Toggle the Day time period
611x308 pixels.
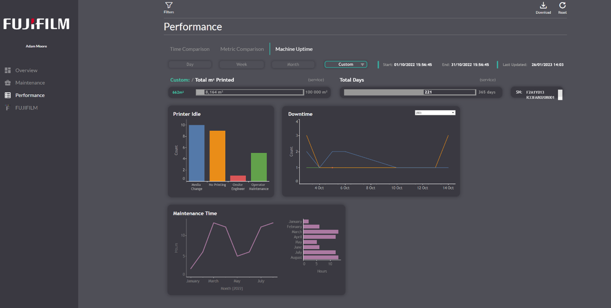point(190,64)
